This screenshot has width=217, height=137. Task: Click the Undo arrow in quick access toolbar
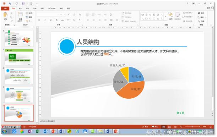coord(10,4)
